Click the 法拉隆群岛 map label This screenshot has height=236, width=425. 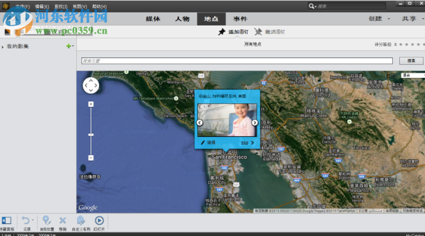(x=90, y=176)
